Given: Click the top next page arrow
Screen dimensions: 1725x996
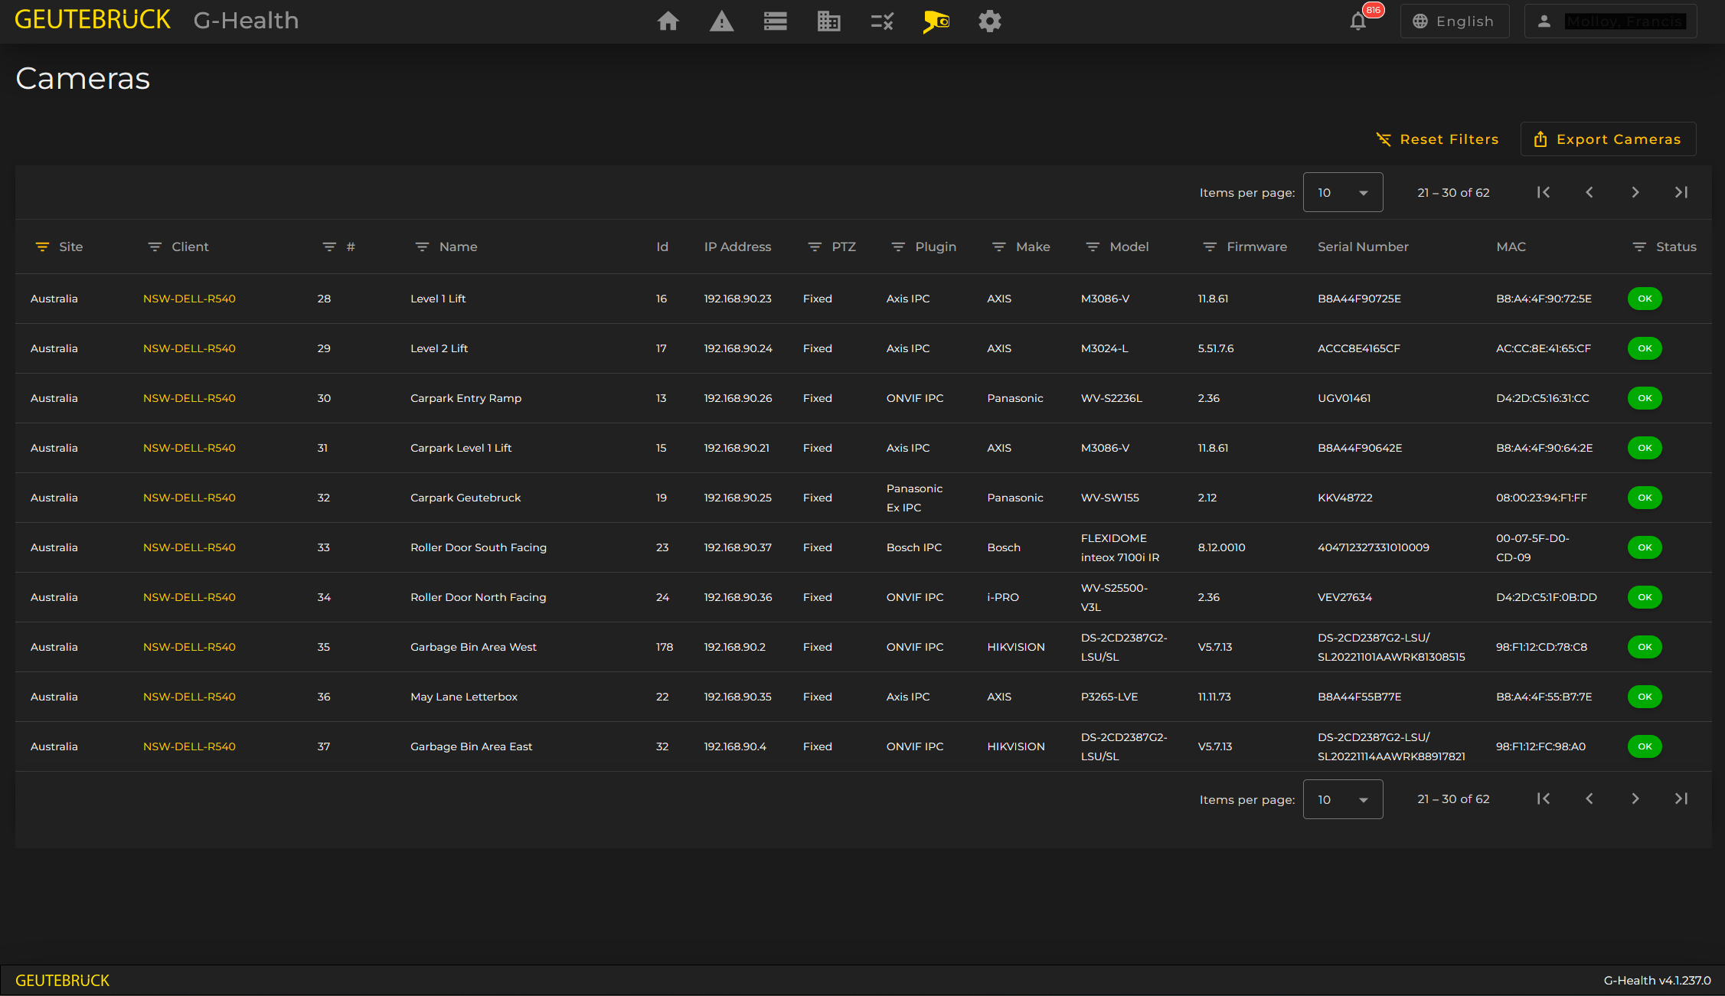Looking at the screenshot, I should pos(1635,192).
